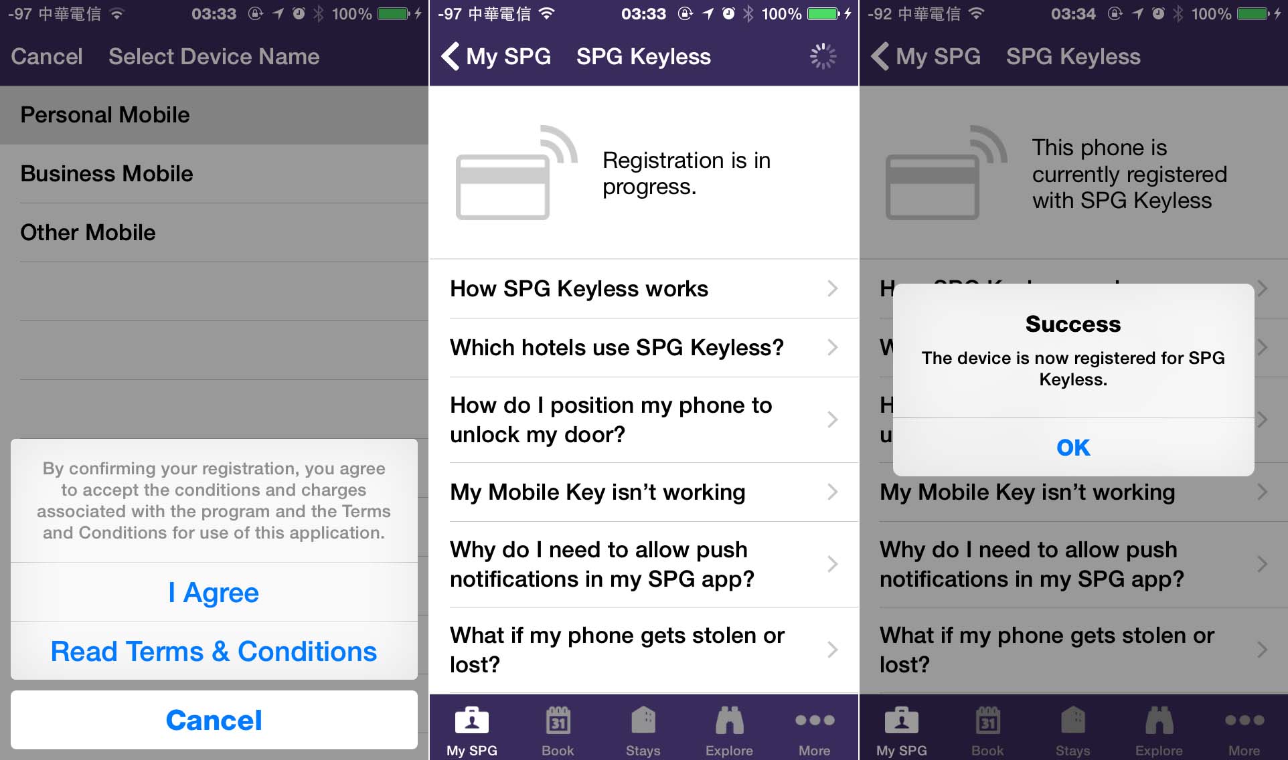Viewport: 1288px width, 760px height.
Task: Switch to My SPG tab in right screen
Action: [x=902, y=729]
